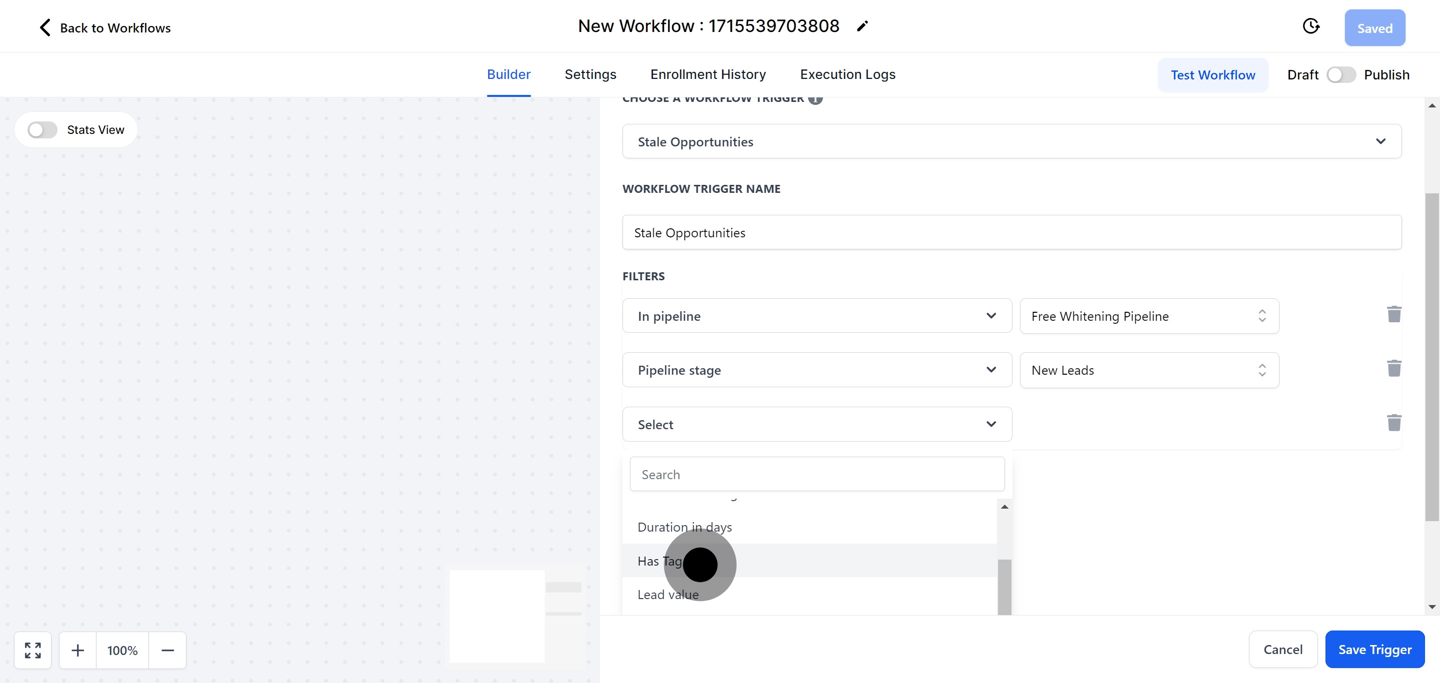
Task: Click the Save Trigger button
Action: pyautogui.click(x=1374, y=650)
